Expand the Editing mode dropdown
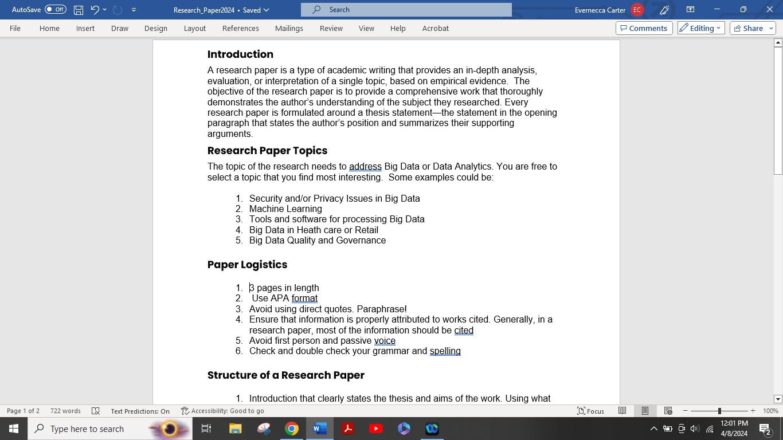The image size is (783, 440). click(701, 28)
